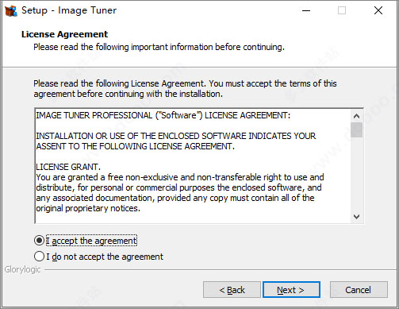Click the license text scroll up arrow

click(356, 116)
